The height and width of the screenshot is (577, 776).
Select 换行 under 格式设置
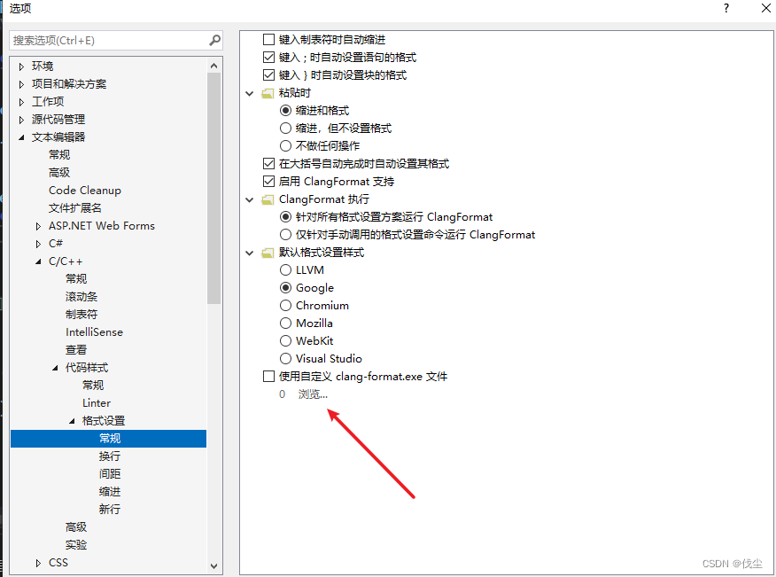110,456
